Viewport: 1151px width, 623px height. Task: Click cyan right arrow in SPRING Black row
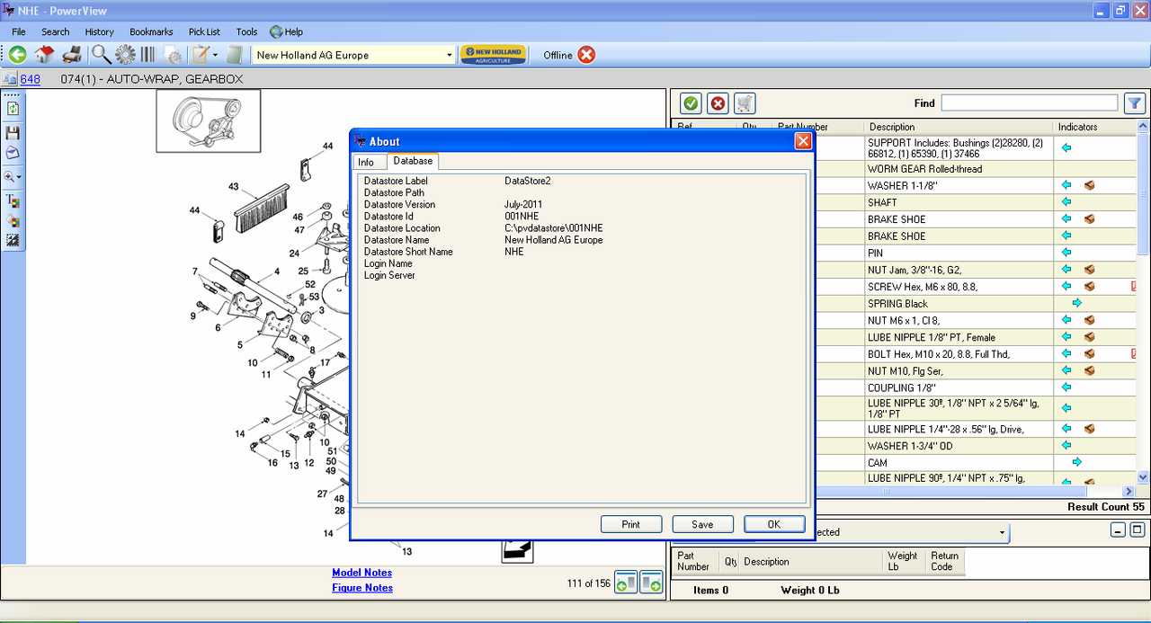pos(1077,303)
